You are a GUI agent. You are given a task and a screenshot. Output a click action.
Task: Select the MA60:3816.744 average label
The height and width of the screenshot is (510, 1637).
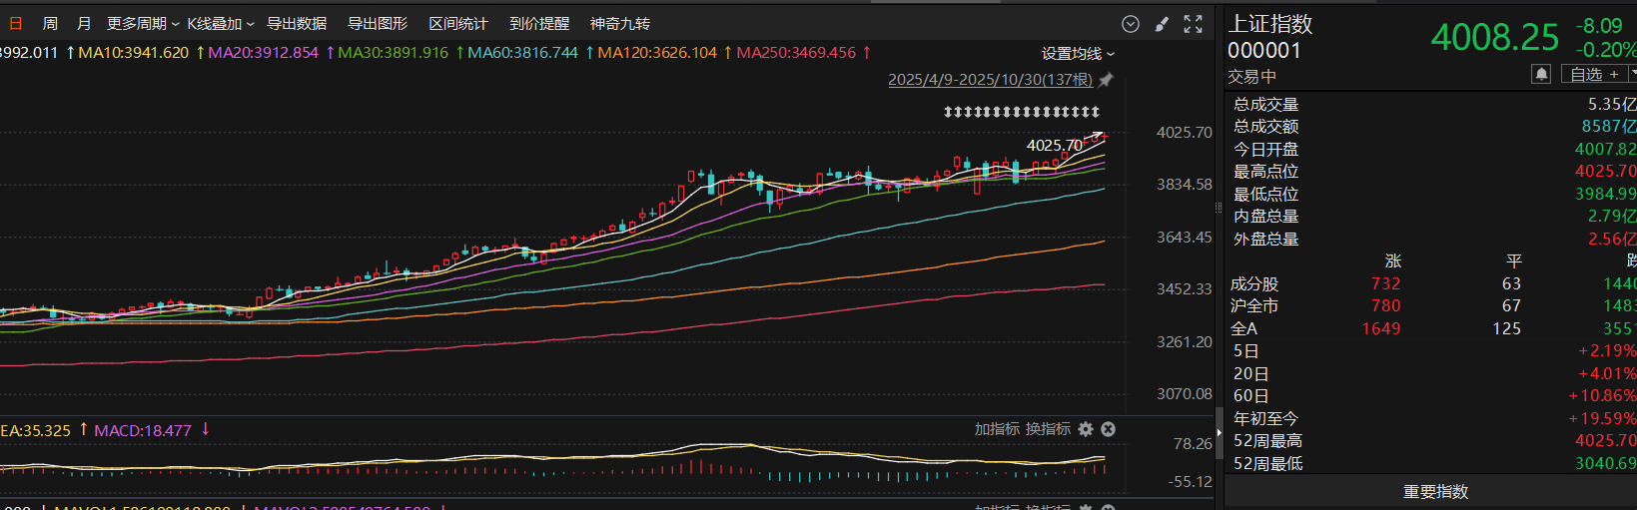pyautogui.click(x=522, y=53)
